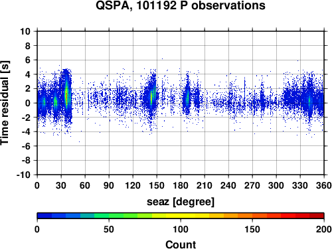The image size is (332, 249).
Task: Click the dense red cluster near seaz 37
Action: [x=66, y=95]
